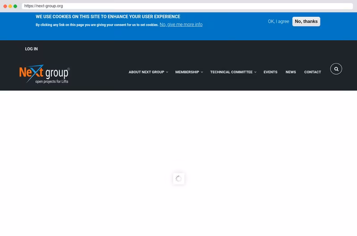The image size is (357, 236).
Task: Open the Contact page
Action: tap(312, 72)
